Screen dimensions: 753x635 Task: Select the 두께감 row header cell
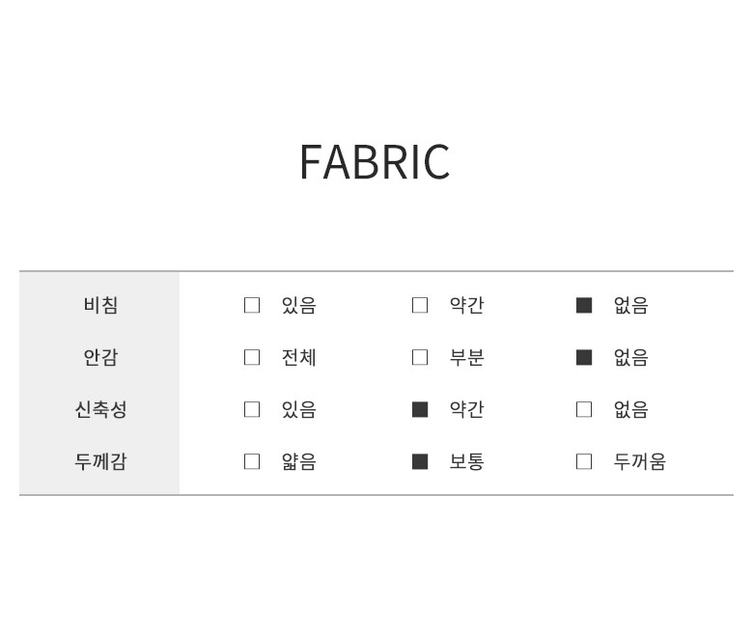100,461
